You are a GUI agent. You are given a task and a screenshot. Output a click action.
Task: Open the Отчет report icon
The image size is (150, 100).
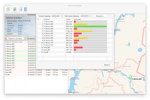pos(20,10)
